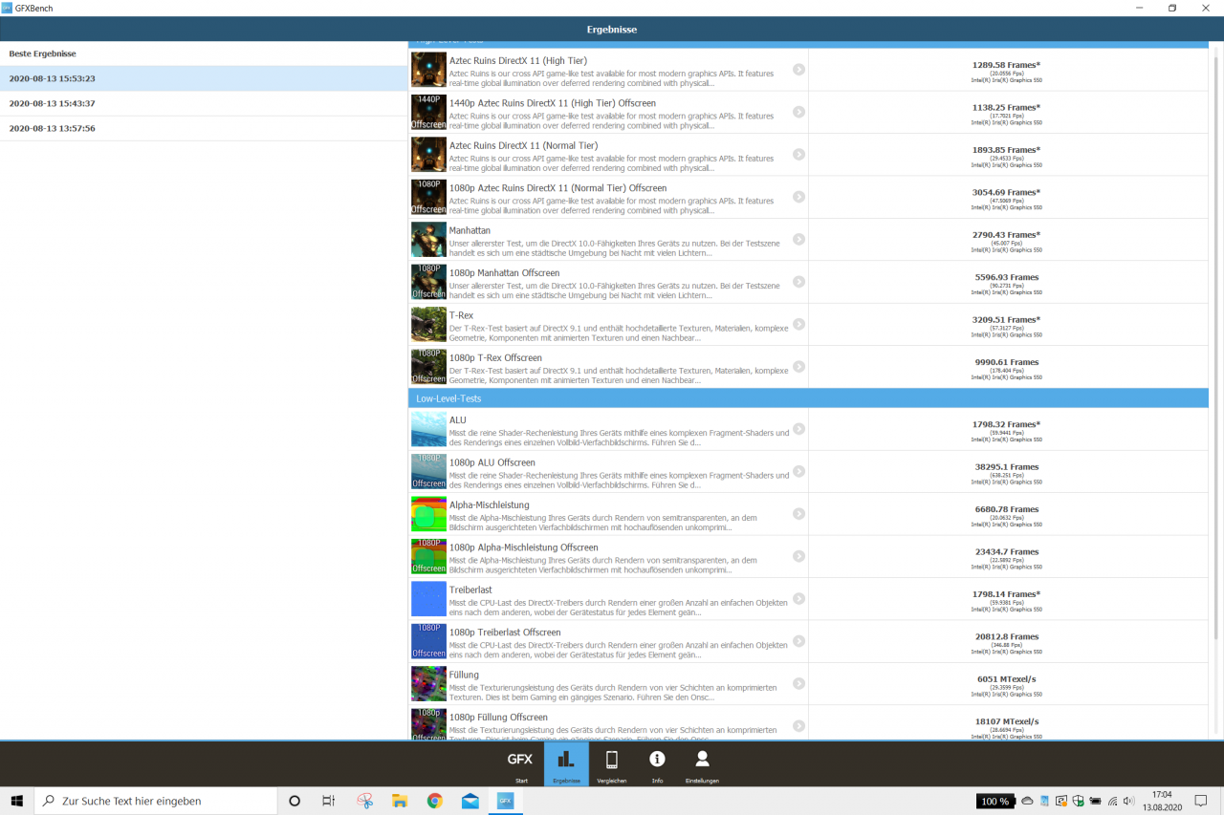Select the Ergebnisse tab in bottom bar
Screen dimensions: 1224x815
pyautogui.click(x=566, y=764)
